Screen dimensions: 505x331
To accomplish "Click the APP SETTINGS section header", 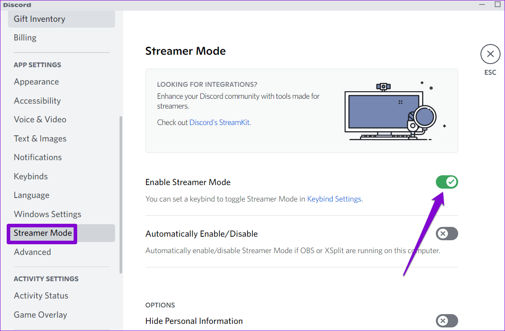I will pos(37,65).
